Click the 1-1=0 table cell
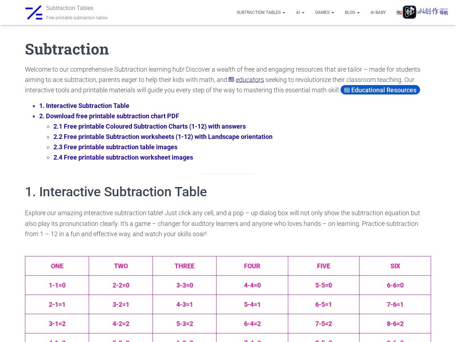This screenshot has height=342, width=456. (57, 285)
